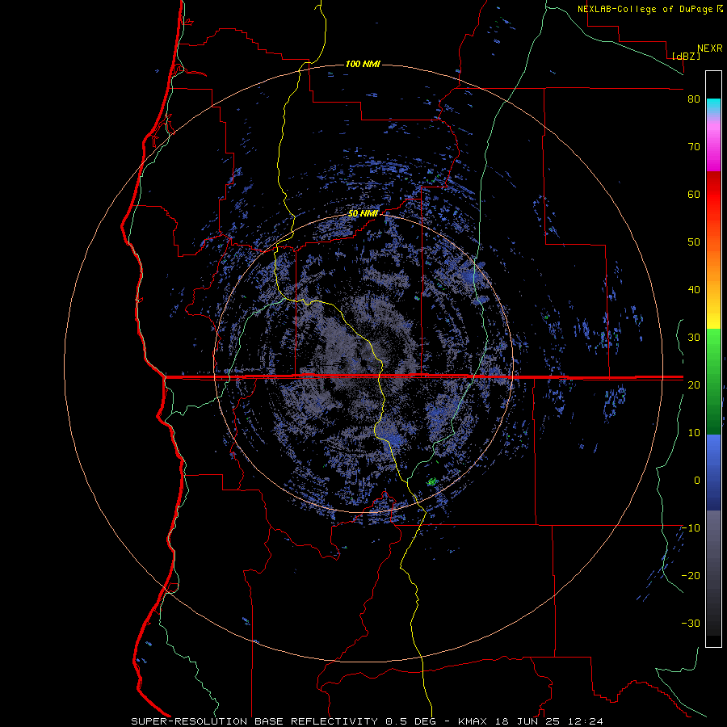Click the -20 value on dBZ scale
Screen dimensions: 727x727
[691, 575]
